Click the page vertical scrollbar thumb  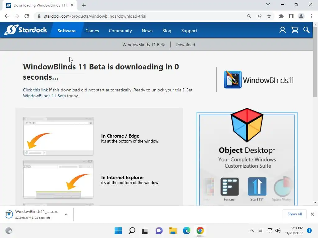coord(315,62)
